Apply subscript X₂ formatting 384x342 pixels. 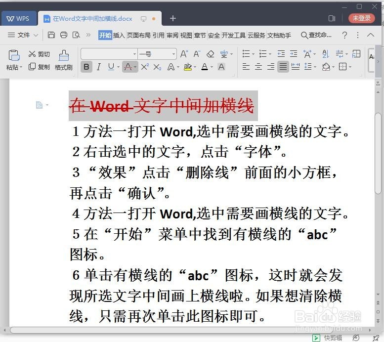[157, 67]
